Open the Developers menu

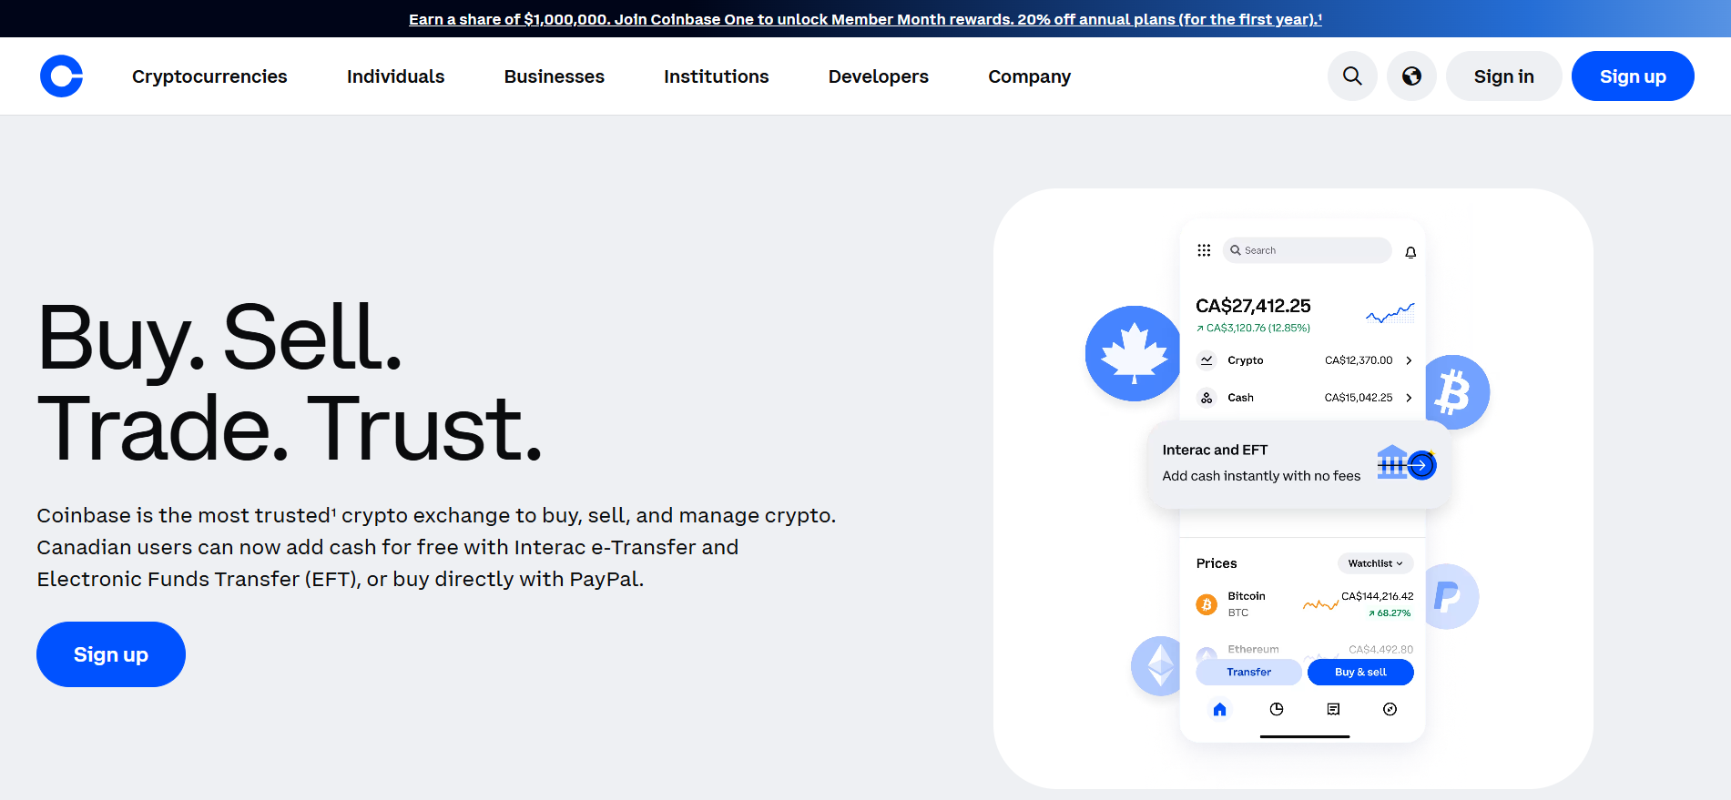pyautogui.click(x=878, y=76)
